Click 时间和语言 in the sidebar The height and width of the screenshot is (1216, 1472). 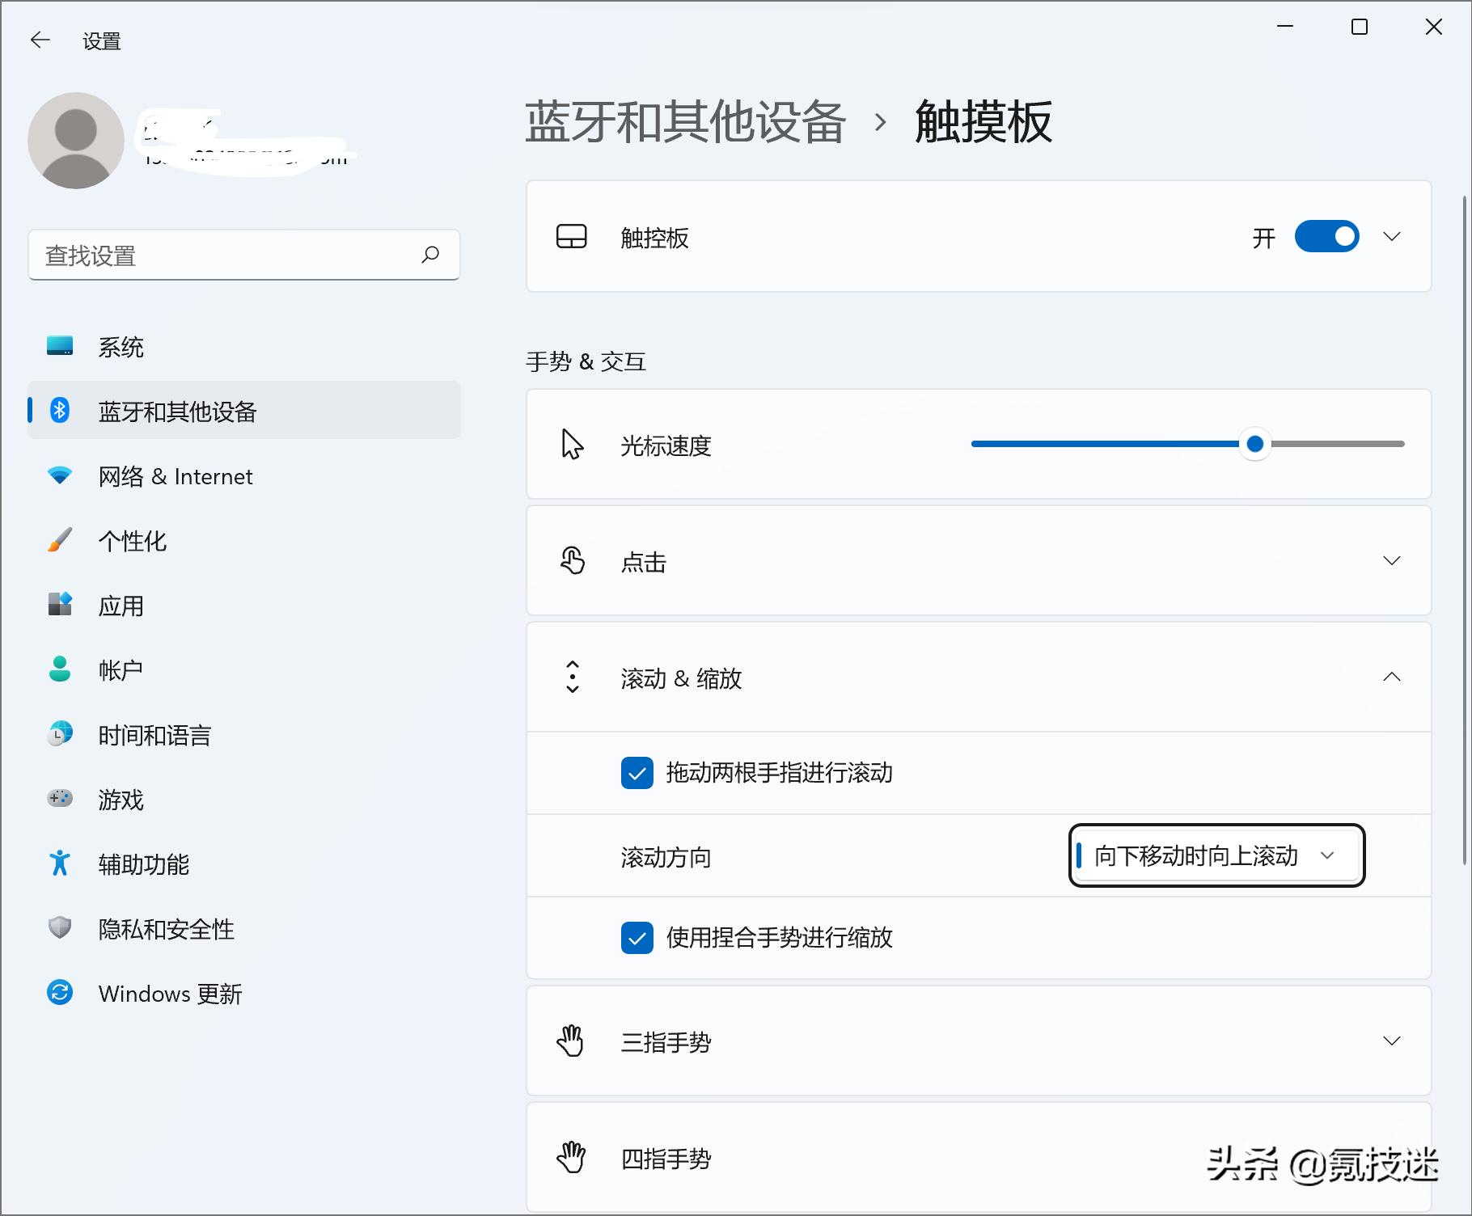point(154,735)
